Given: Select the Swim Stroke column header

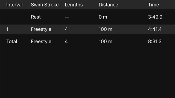Looking at the screenshot, I should point(45,5).
